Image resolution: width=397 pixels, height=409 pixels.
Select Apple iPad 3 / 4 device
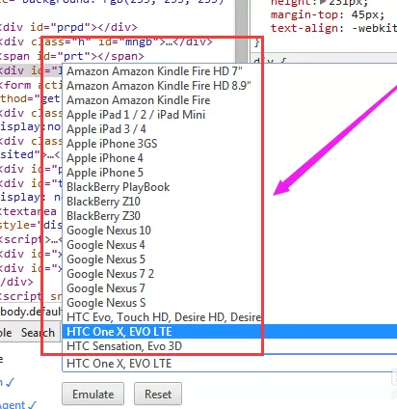click(229, 129)
